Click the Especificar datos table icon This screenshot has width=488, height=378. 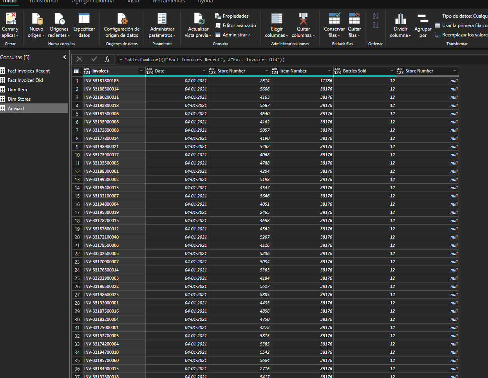(x=84, y=18)
